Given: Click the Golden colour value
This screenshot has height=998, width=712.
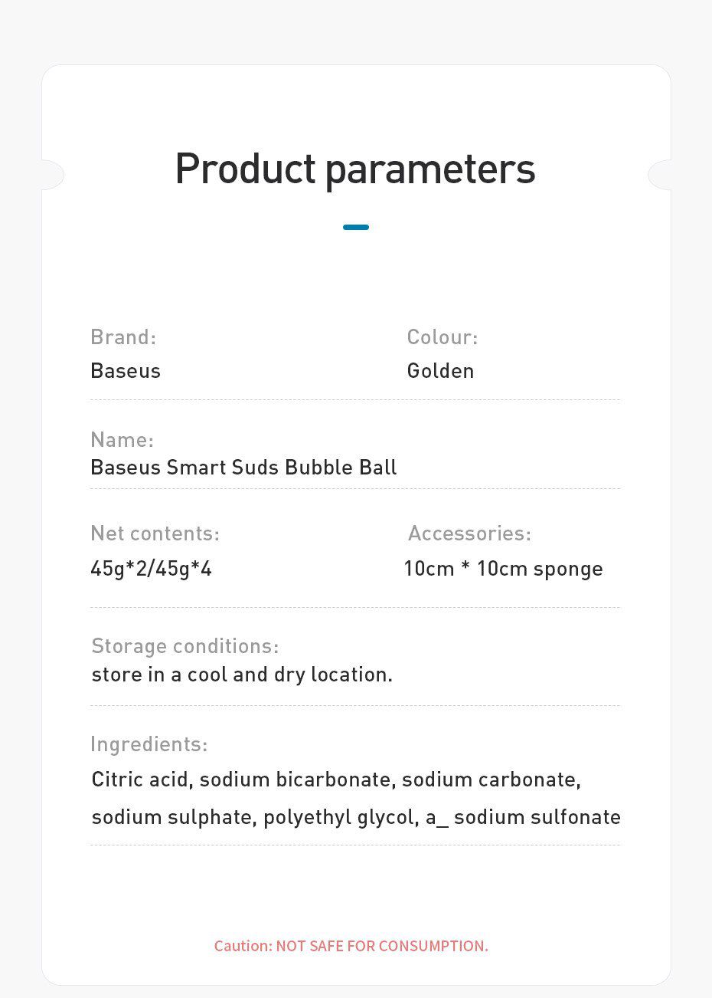Looking at the screenshot, I should point(440,371).
